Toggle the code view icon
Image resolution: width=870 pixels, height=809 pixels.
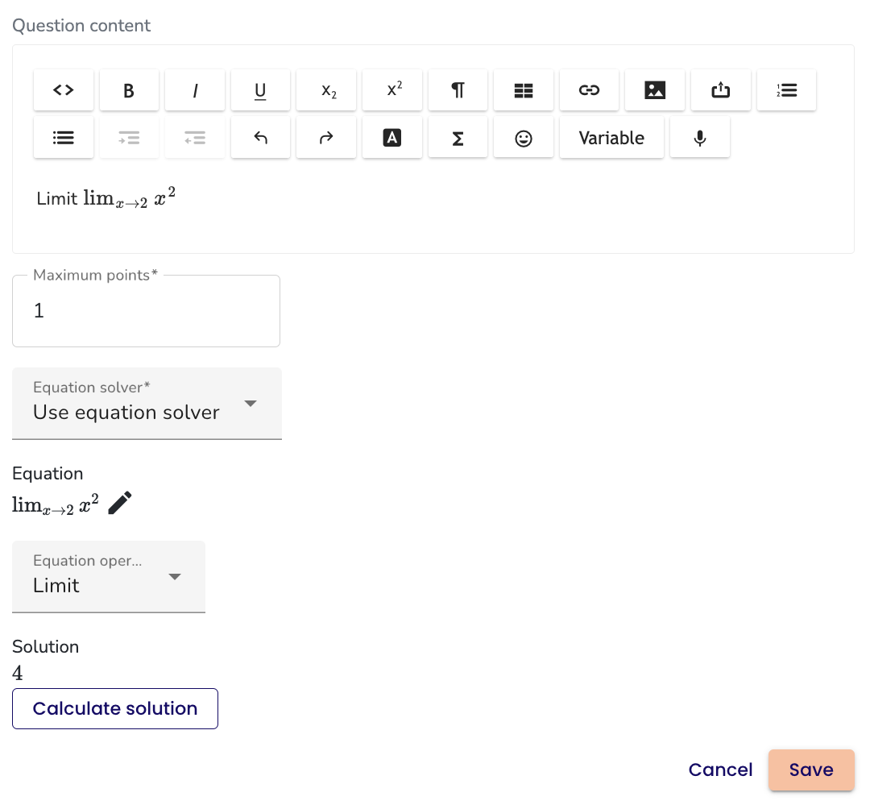64,90
